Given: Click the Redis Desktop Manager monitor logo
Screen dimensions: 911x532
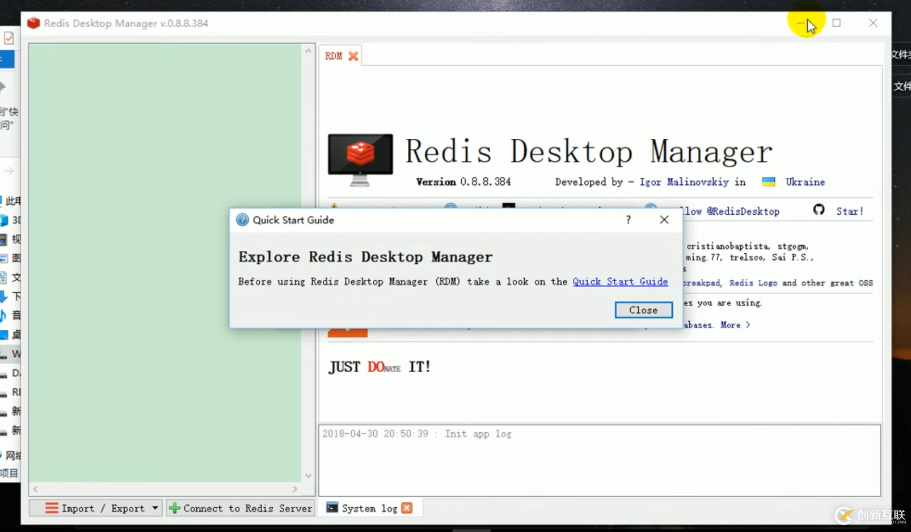Looking at the screenshot, I should tap(360, 159).
